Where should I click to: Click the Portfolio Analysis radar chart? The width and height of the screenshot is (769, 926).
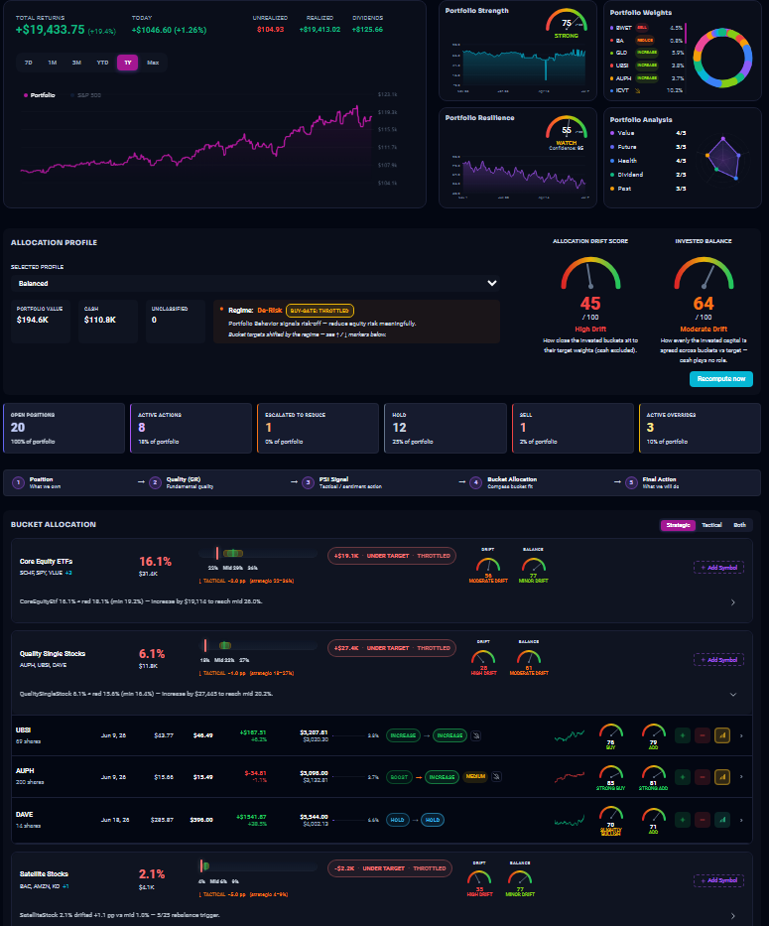[x=723, y=158]
